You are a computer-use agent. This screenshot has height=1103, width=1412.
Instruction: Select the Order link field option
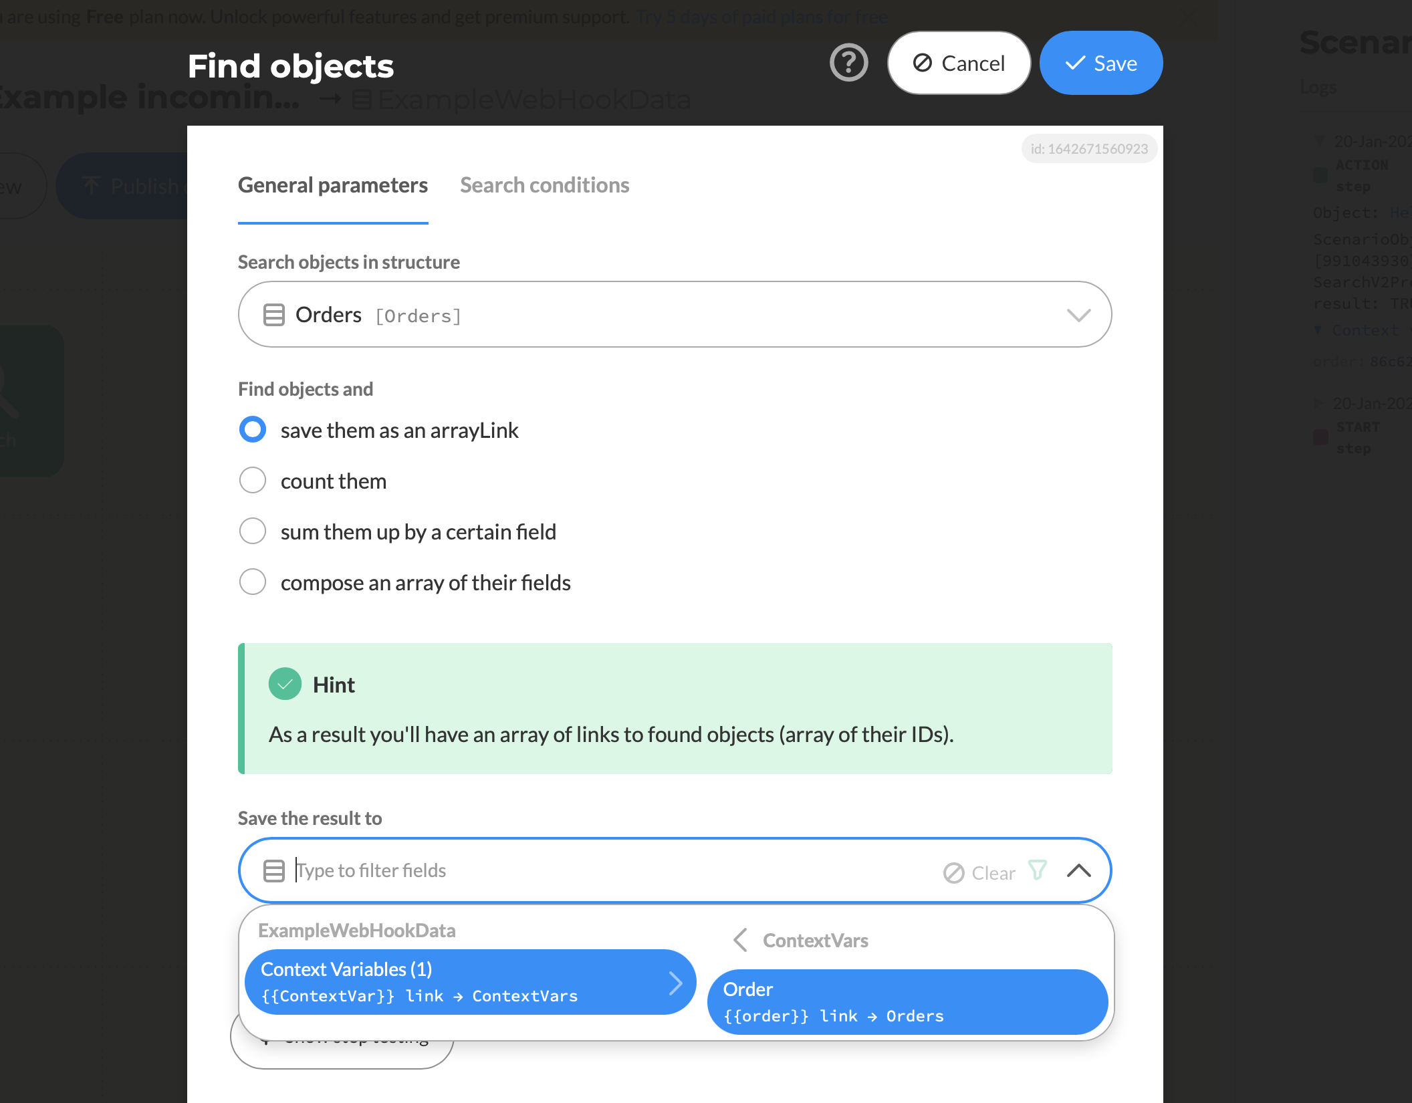click(907, 1002)
